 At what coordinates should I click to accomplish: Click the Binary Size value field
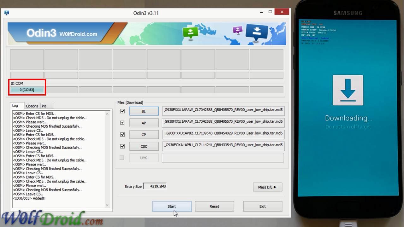pos(155,186)
